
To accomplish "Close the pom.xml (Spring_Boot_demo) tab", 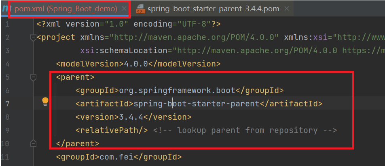I will (124, 9).
